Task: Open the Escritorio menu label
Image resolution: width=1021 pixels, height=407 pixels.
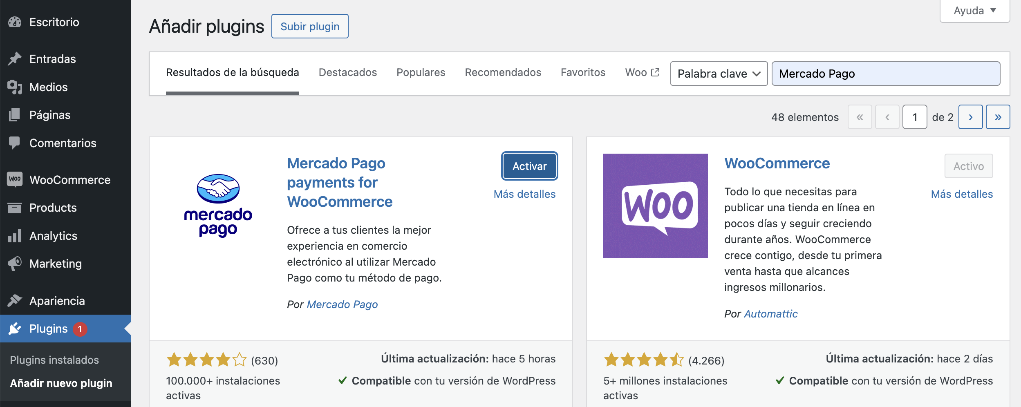Action: [x=54, y=22]
